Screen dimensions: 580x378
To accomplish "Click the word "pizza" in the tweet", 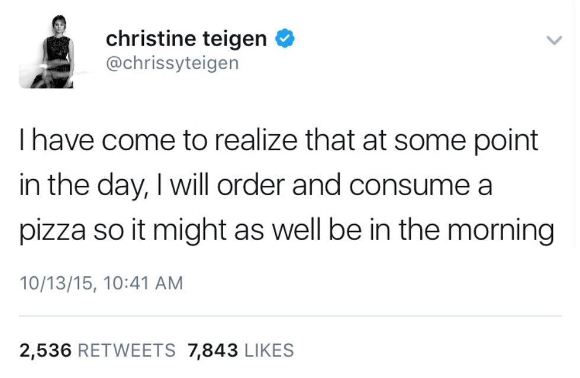I will [x=51, y=230].
